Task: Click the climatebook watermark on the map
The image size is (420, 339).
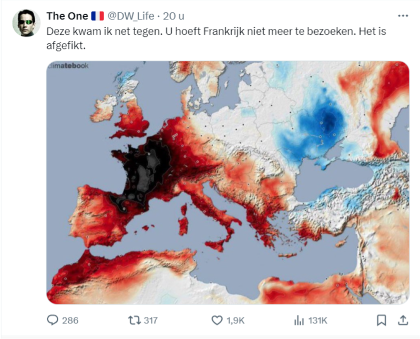Action: coord(67,66)
